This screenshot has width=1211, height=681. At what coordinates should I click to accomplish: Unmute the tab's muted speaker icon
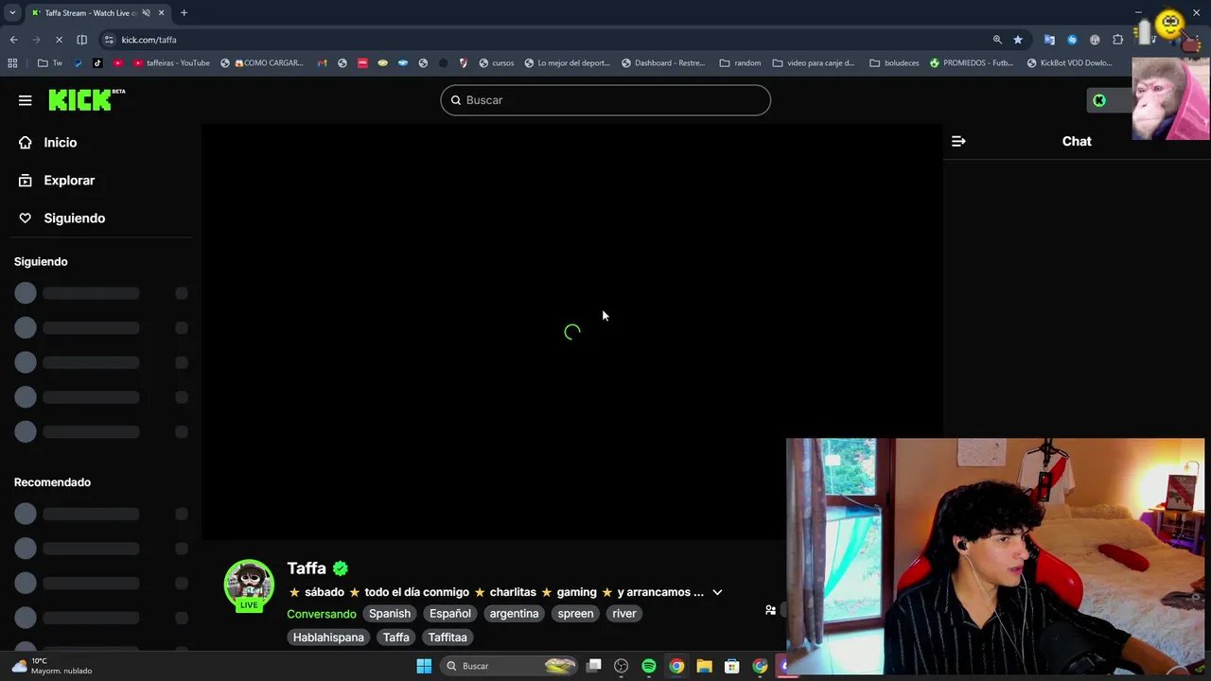[x=146, y=13]
